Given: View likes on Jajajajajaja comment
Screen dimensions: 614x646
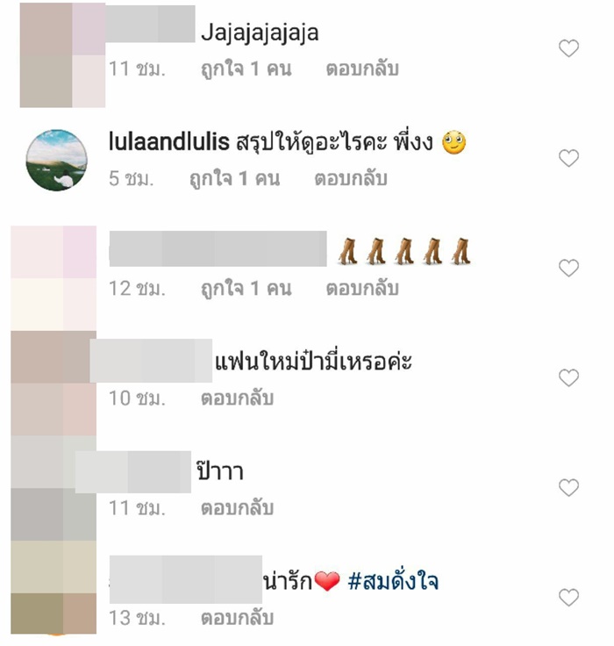Looking at the screenshot, I should pos(246,68).
